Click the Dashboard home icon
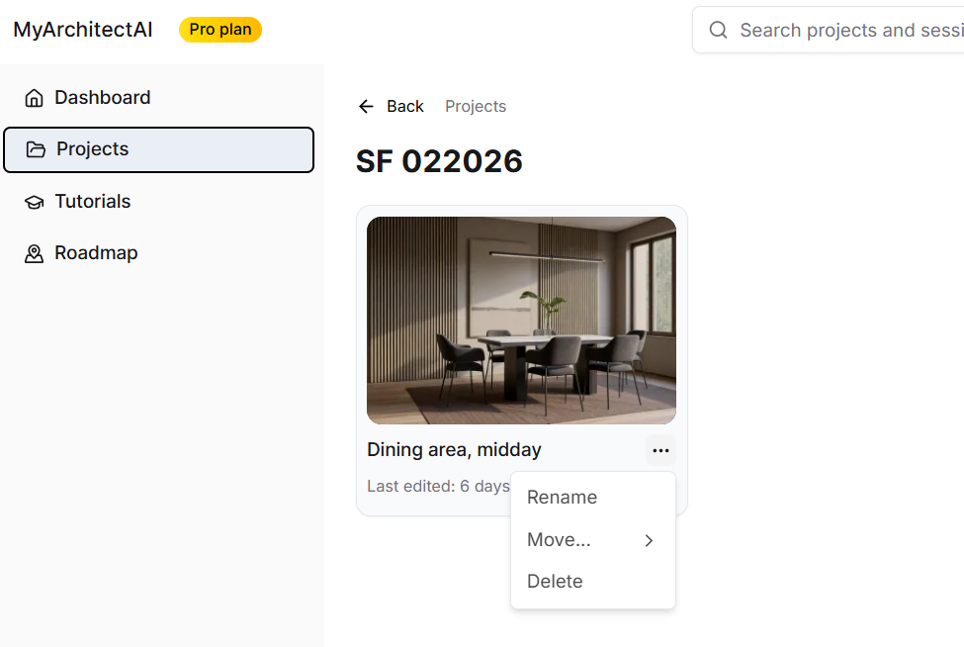 click(x=35, y=98)
